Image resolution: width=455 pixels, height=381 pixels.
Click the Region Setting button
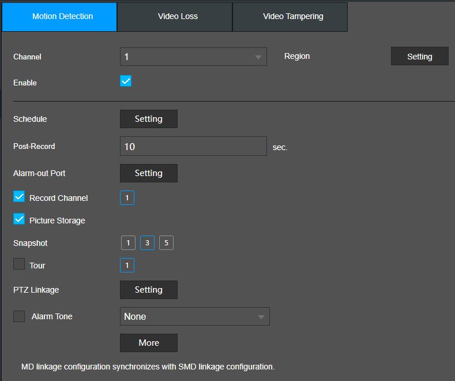tap(420, 57)
